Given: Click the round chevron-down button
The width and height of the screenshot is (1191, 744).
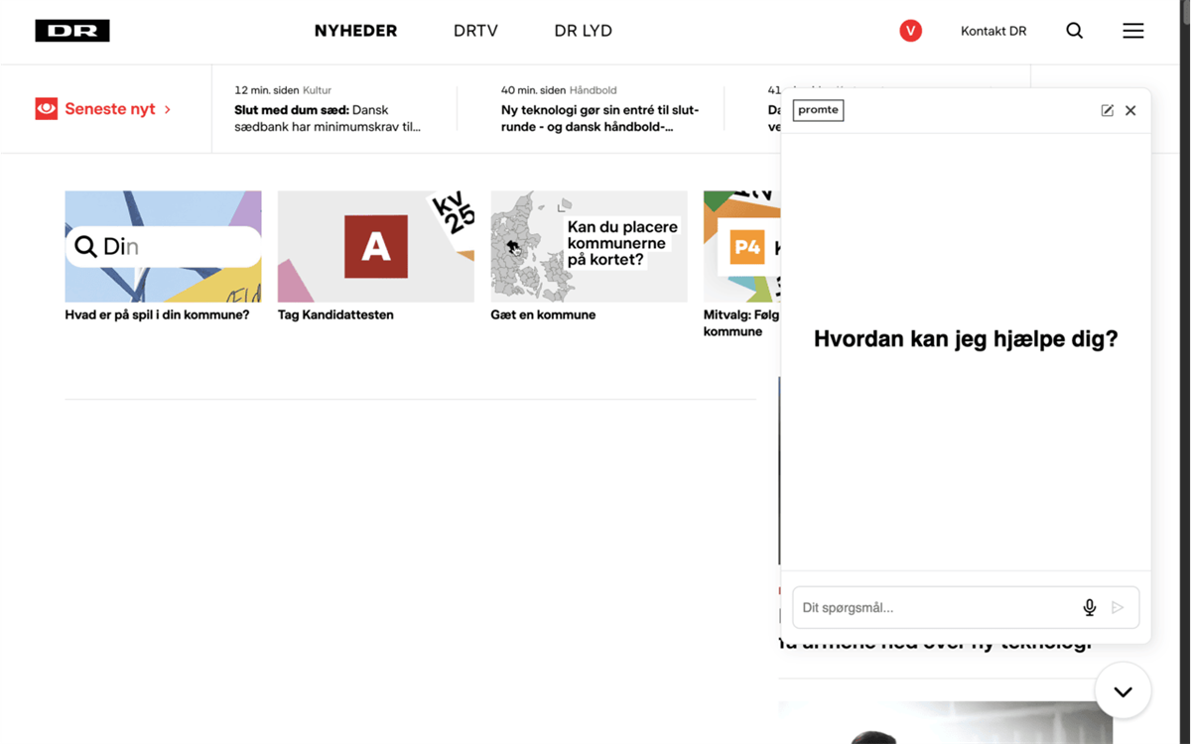Looking at the screenshot, I should click(1123, 691).
